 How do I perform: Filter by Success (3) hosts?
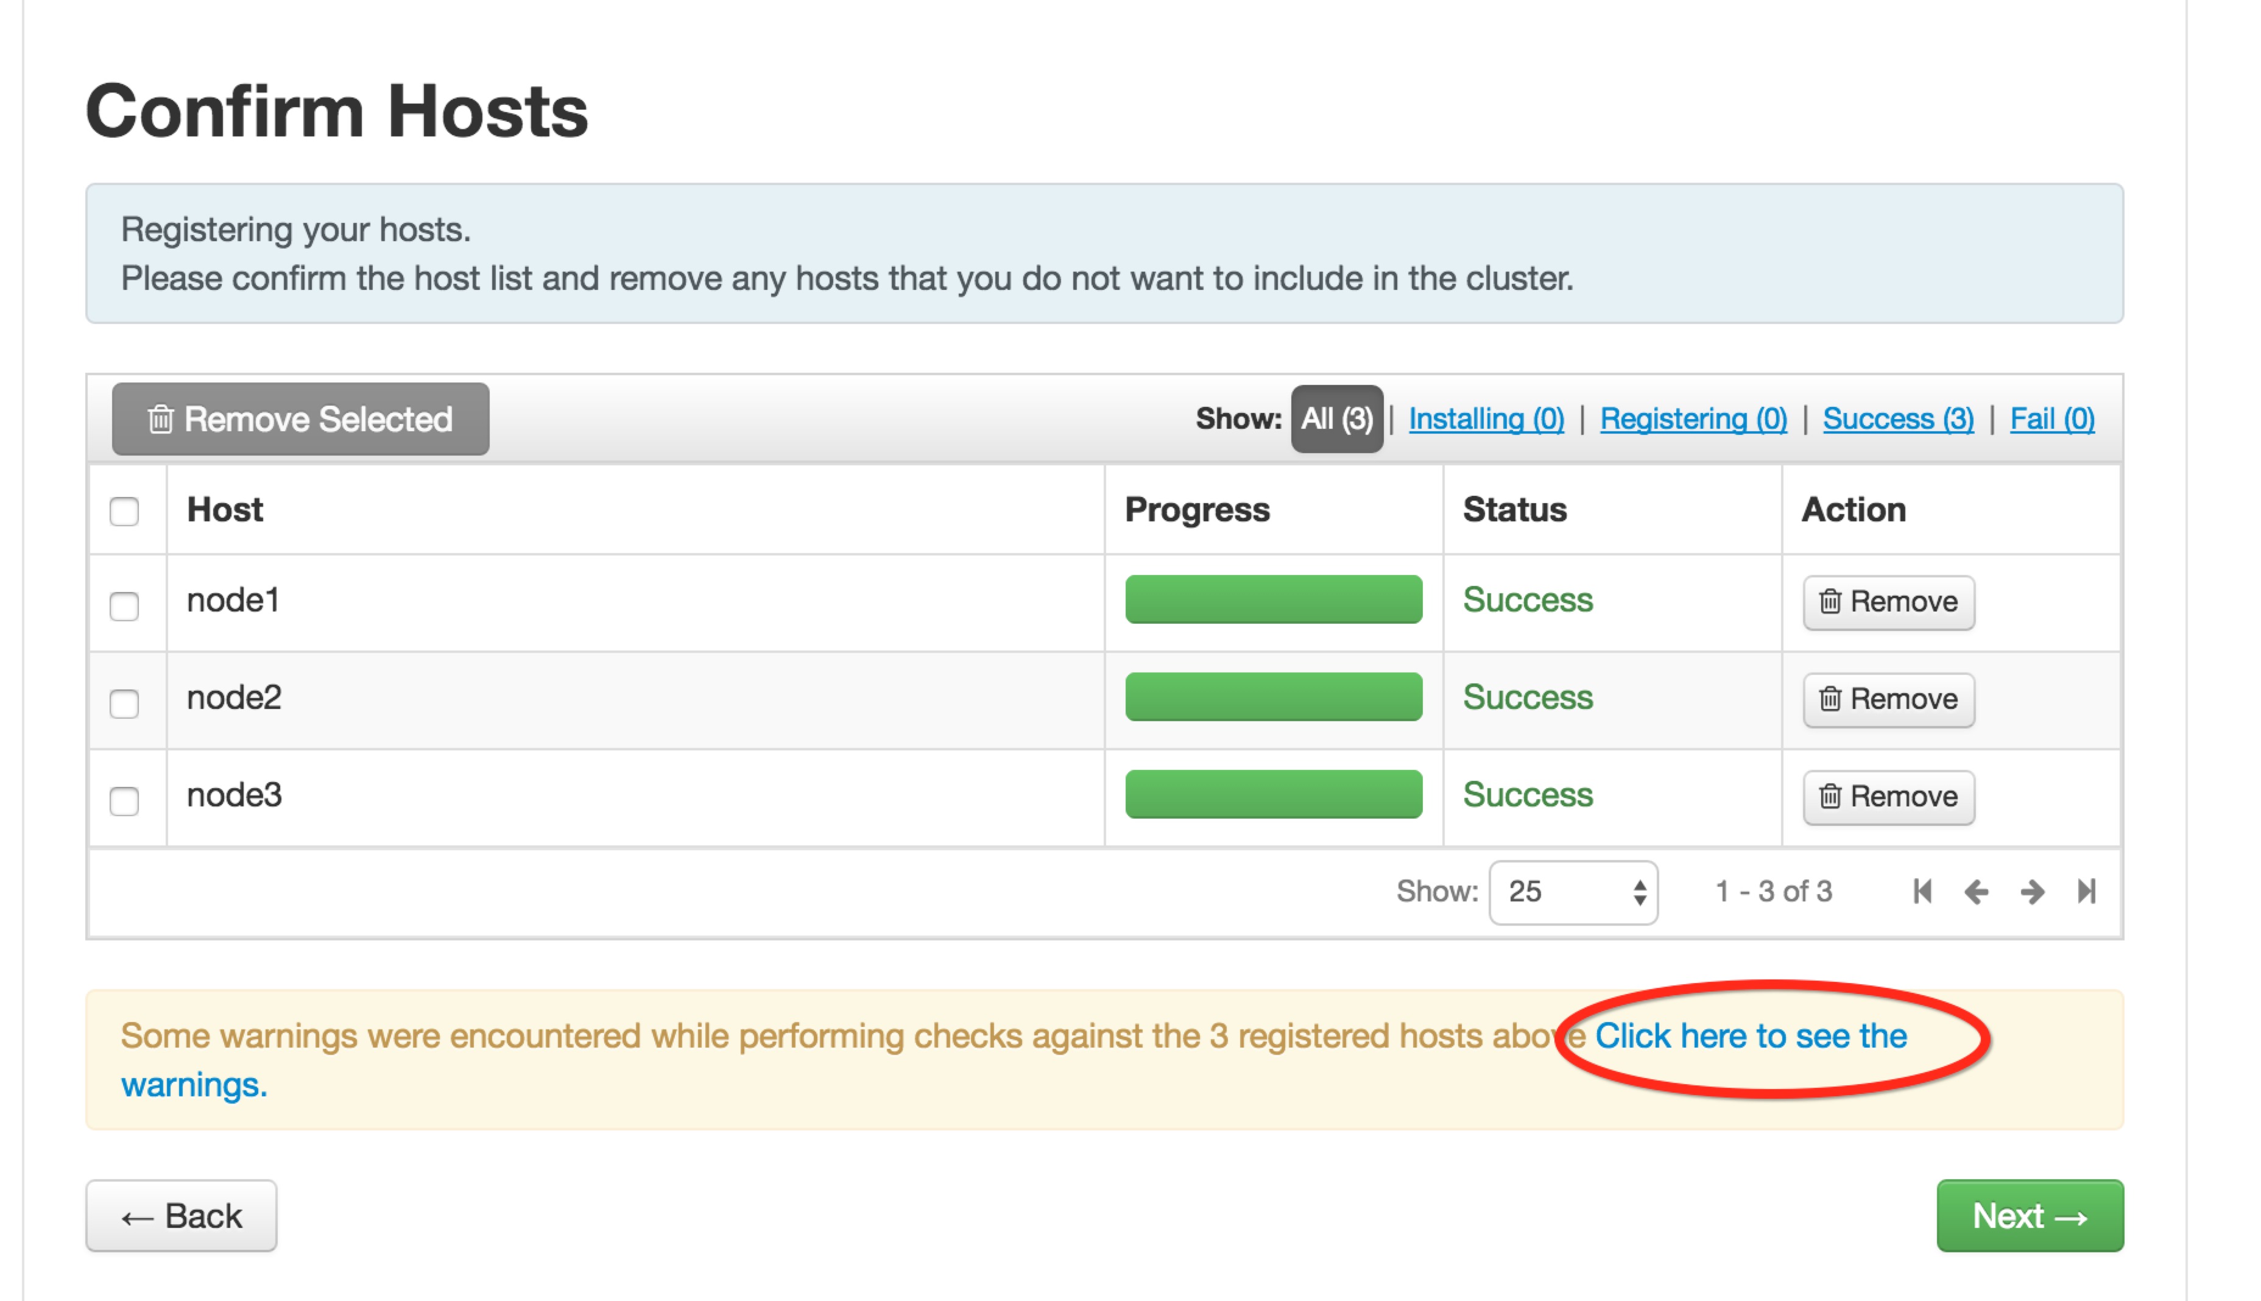coord(1897,419)
